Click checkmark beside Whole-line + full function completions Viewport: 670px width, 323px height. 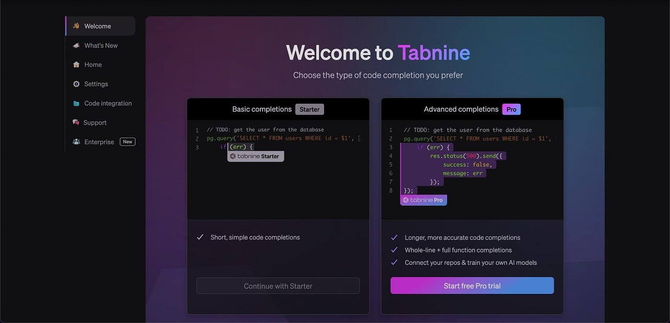[x=394, y=250]
